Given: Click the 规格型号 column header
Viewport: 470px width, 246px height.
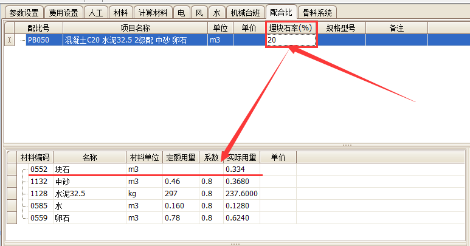Looking at the screenshot, I should (x=340, y=28).
